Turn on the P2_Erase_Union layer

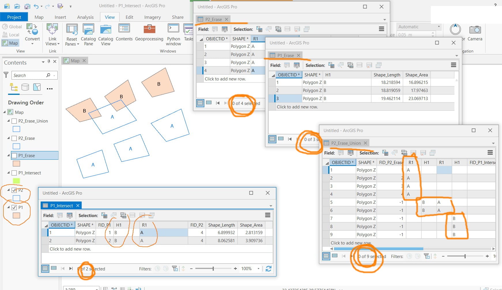pos(14,121)
